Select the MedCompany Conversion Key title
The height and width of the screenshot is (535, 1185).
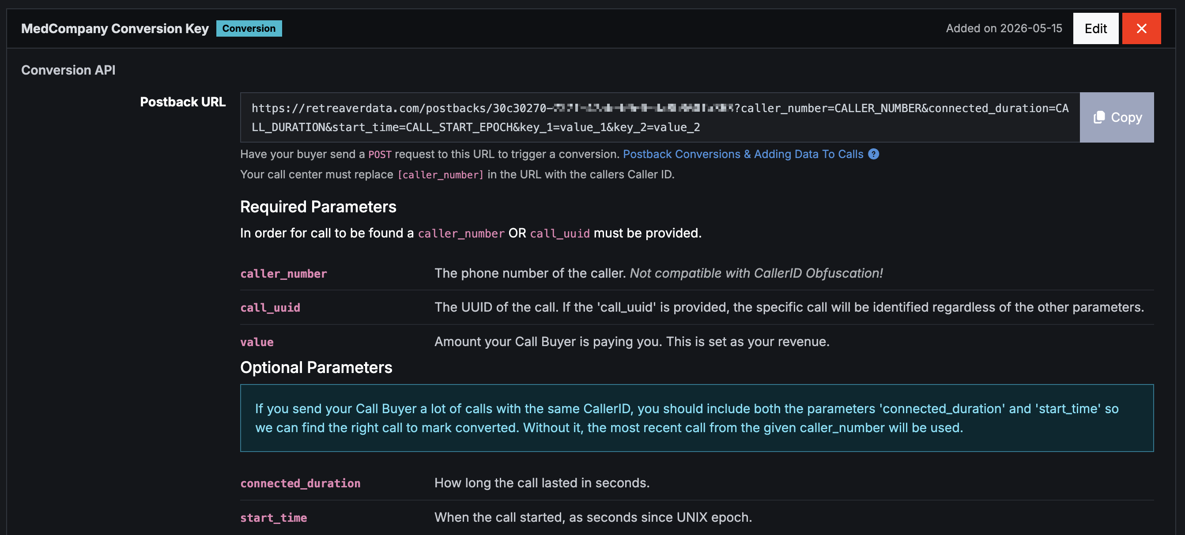click(115, 29)
